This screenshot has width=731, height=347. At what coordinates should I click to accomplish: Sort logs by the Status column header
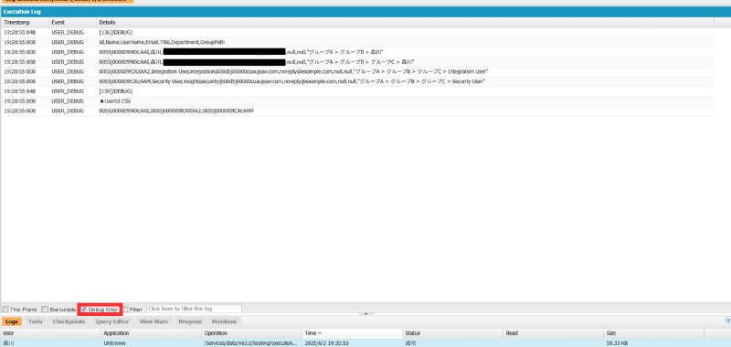(x=453, y=333)
